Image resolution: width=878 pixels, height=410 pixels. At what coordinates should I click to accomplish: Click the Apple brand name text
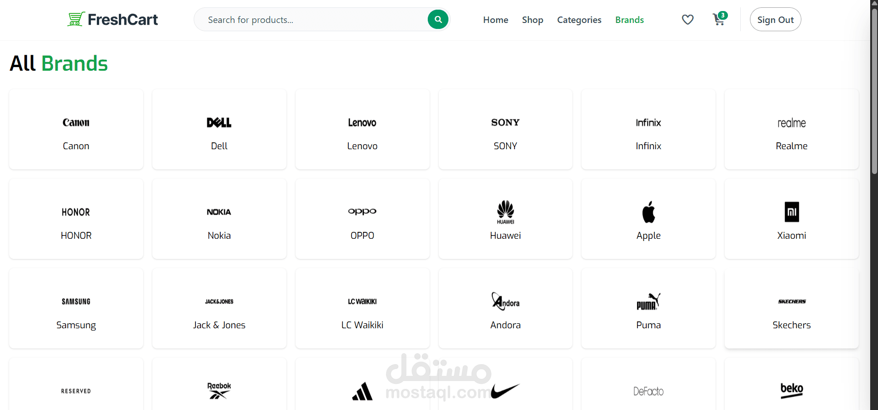(x=649, y=236)
